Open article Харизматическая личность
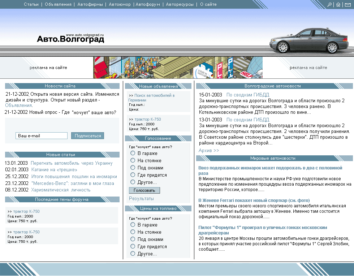The width and height of the screenshot is (354, 276). (x=61, y=190)
